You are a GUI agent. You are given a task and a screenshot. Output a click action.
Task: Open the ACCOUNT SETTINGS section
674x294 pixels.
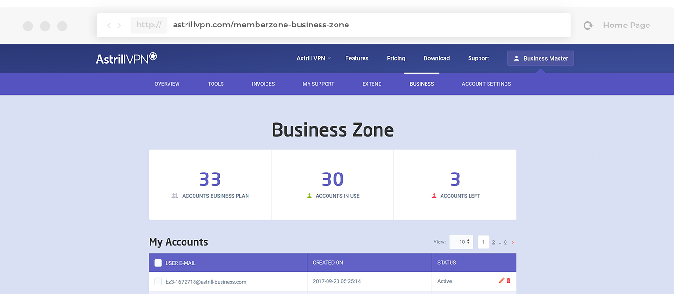486,84
